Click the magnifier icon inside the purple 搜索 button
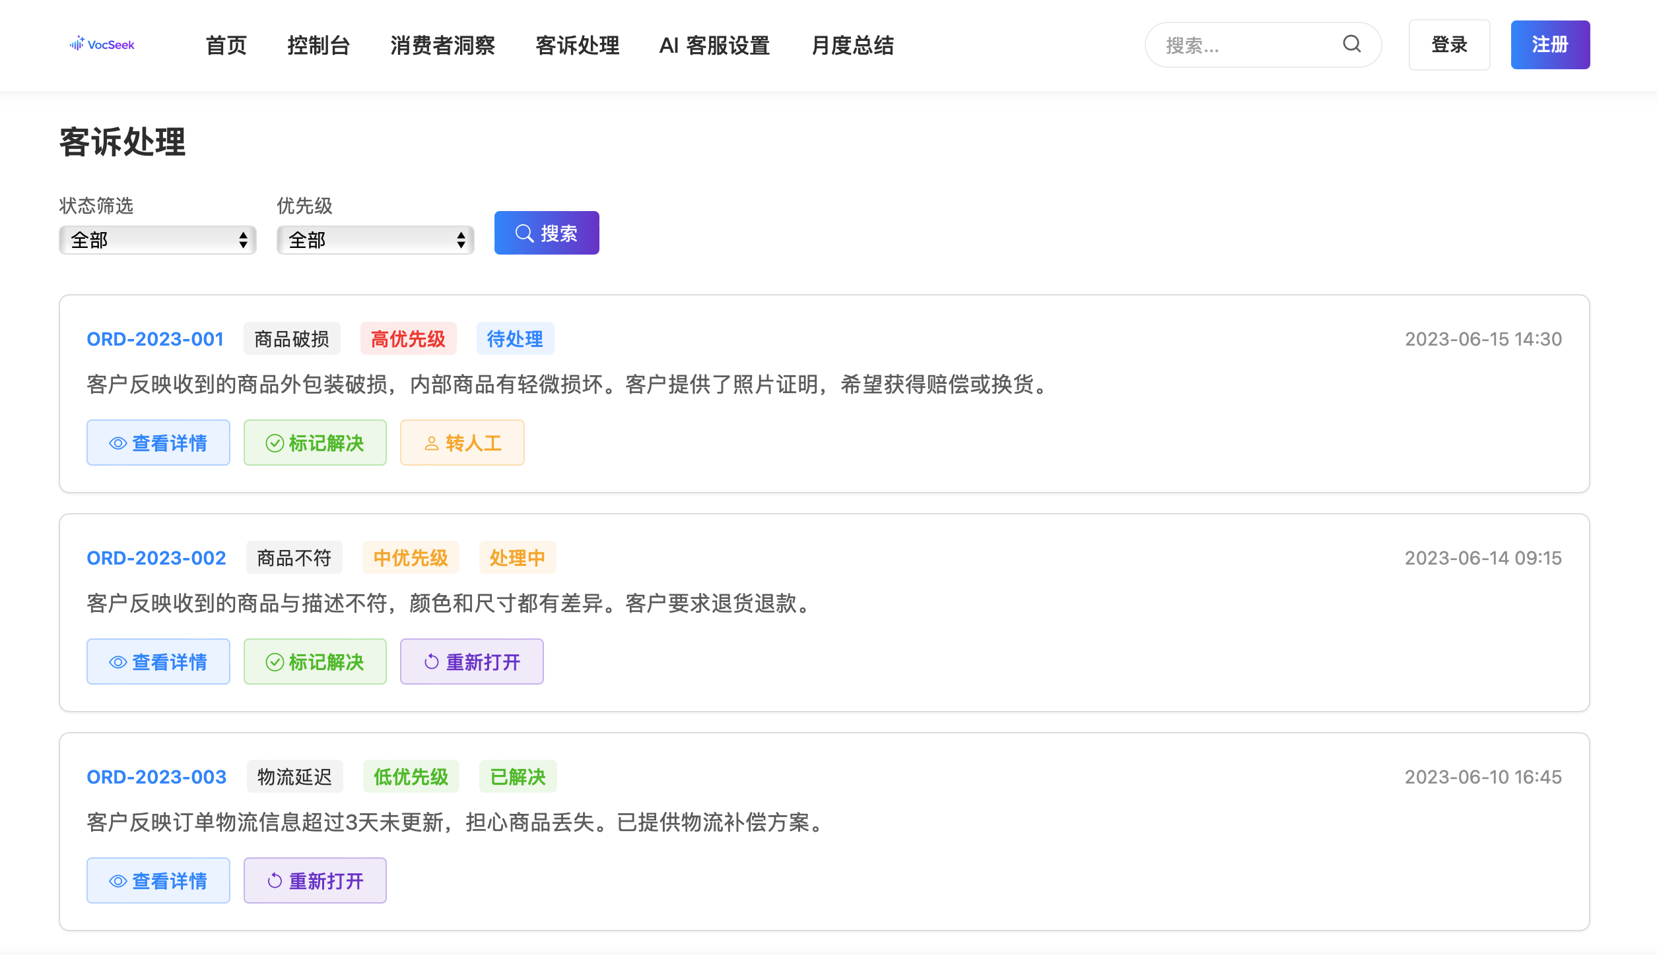1657x955 pixels. pyautogui.click(x=524, y=232)
